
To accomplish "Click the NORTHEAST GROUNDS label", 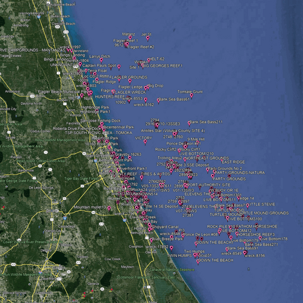I will point(207,158).
